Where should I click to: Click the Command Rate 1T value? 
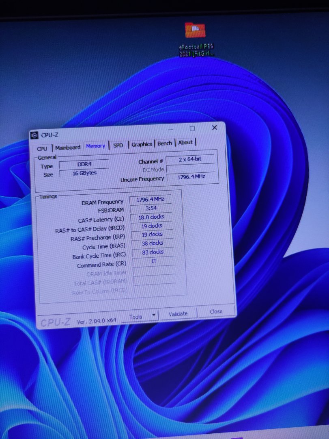click(153, 261)
